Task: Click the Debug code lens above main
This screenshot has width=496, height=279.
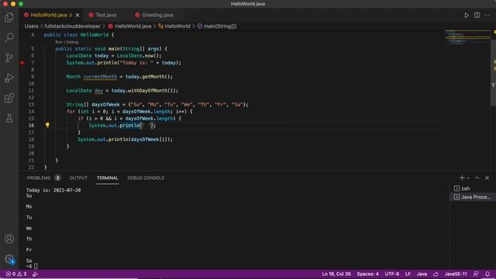Action: click(72, 42)
